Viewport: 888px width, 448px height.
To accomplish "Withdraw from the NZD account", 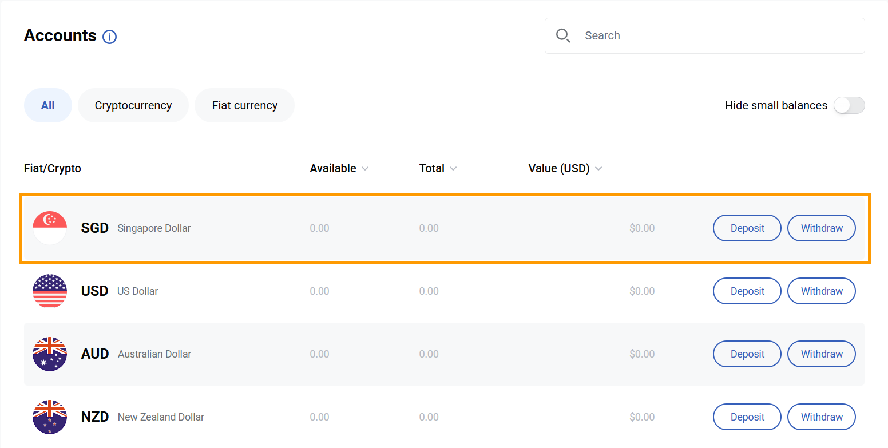I will 821,417.
